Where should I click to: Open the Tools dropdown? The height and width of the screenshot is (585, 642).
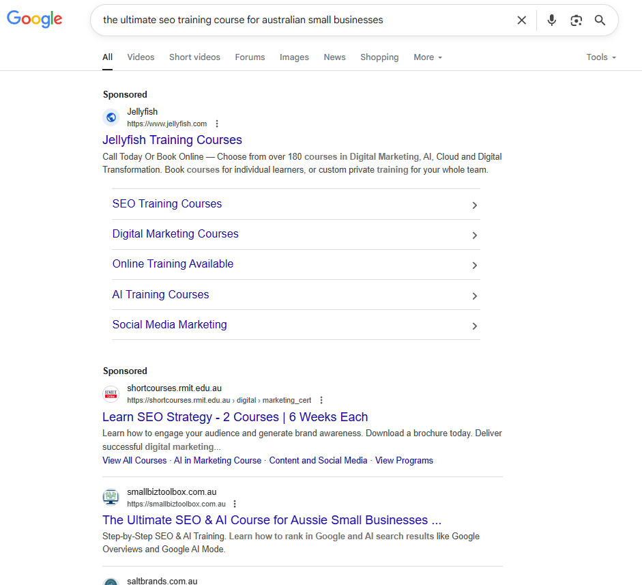pyautogui.click(x=601, y=57)
